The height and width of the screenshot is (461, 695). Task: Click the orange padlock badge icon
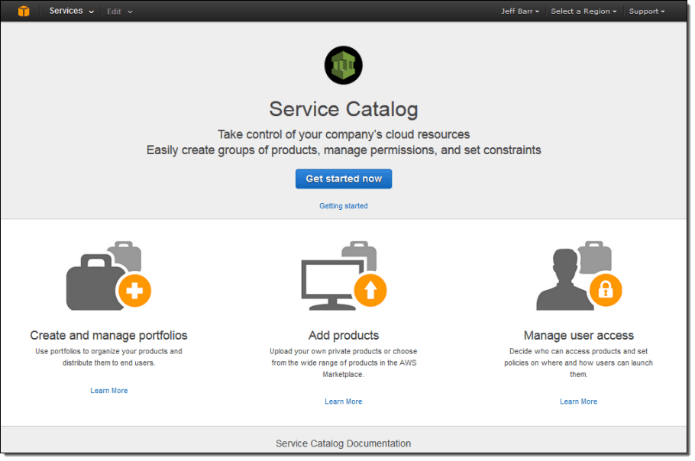(606, 291)
